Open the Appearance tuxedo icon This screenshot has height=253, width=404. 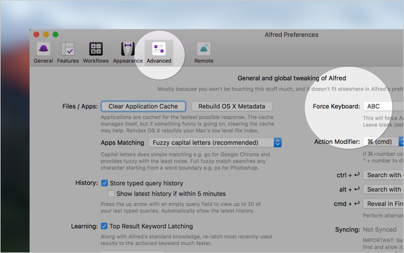[x=128, y=49]
